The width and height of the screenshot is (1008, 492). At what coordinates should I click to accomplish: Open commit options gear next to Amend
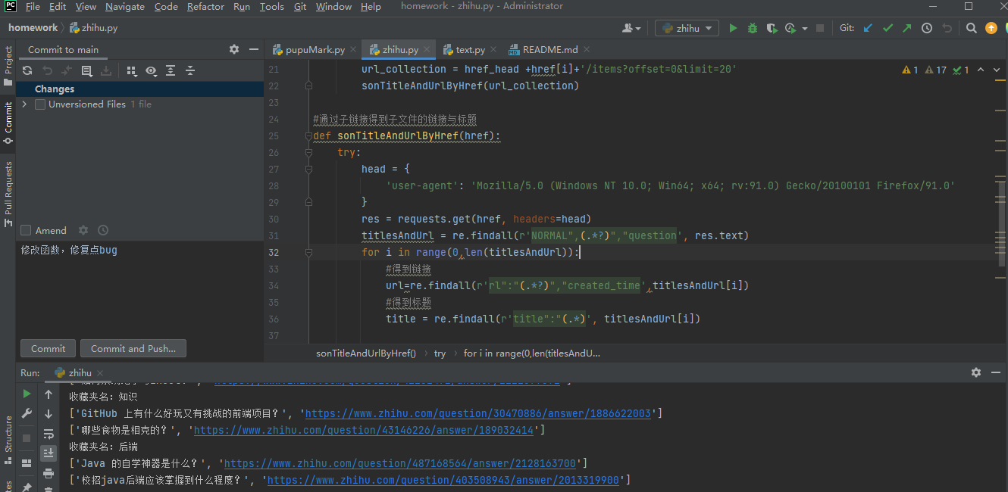(83, 230)
